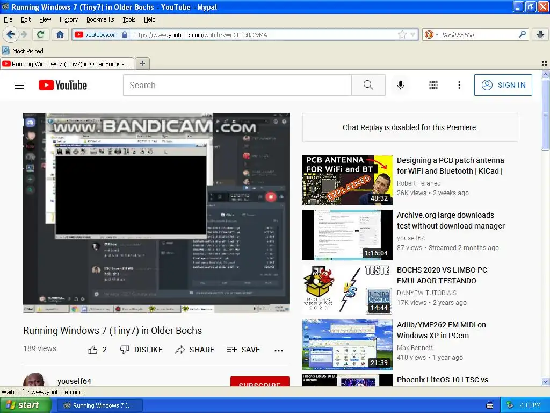Open the DuckDuckGo search engine selector
This screenshot has height=413, width=550.
[431, 34]
